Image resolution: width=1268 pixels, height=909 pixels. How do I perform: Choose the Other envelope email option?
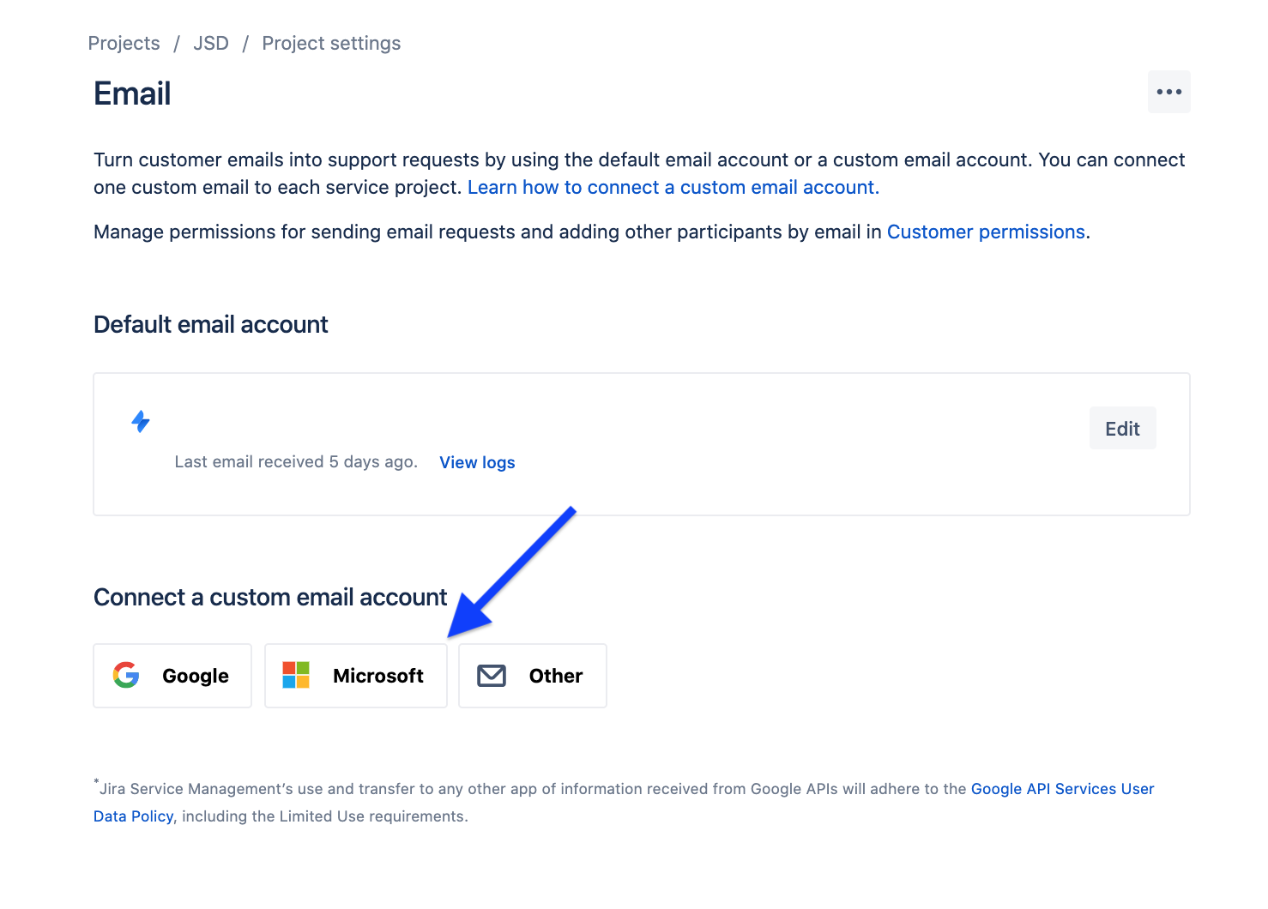point(533,676)
